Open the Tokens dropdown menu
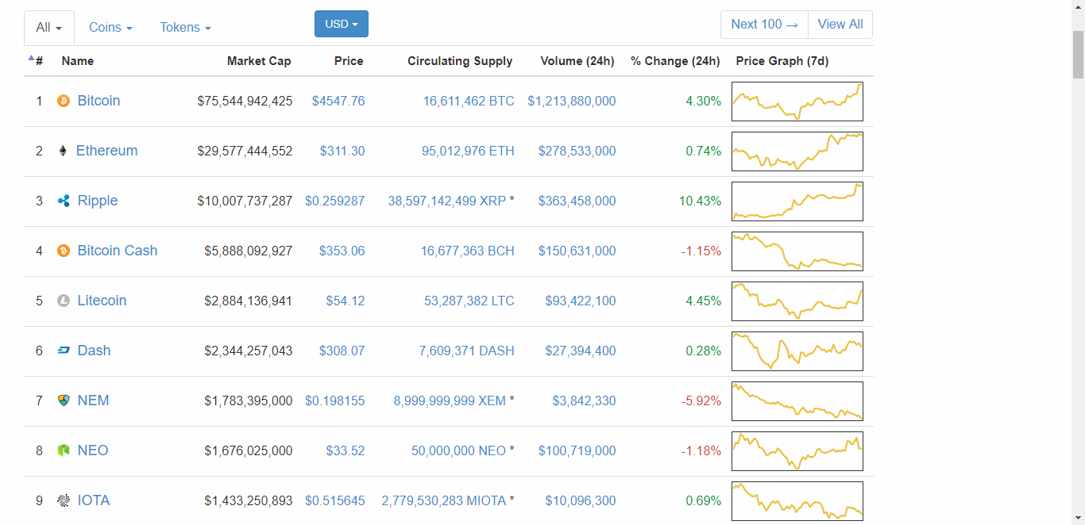The image size is (1085, 525). click(x=185, y=28)
